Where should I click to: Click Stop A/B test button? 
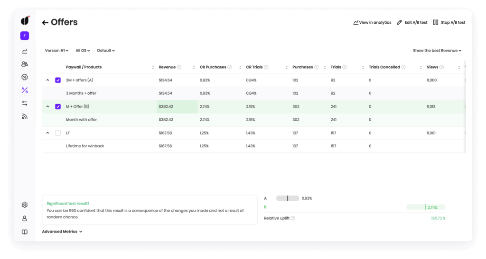pos(449,23)
